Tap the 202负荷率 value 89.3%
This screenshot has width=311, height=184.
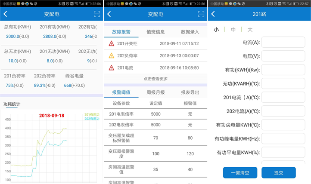(40, 86)
